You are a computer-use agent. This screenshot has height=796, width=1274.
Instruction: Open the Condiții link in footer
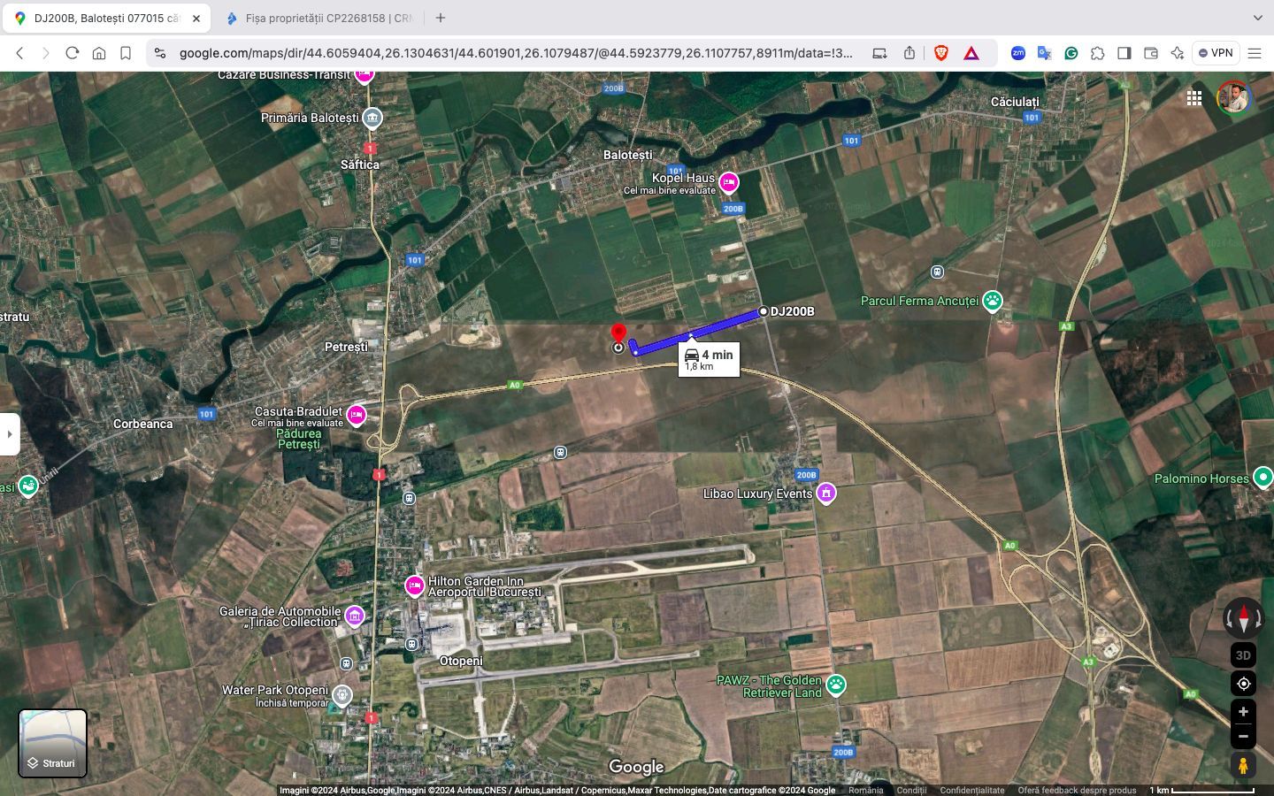pyautogui.click(x=911, y=791)
